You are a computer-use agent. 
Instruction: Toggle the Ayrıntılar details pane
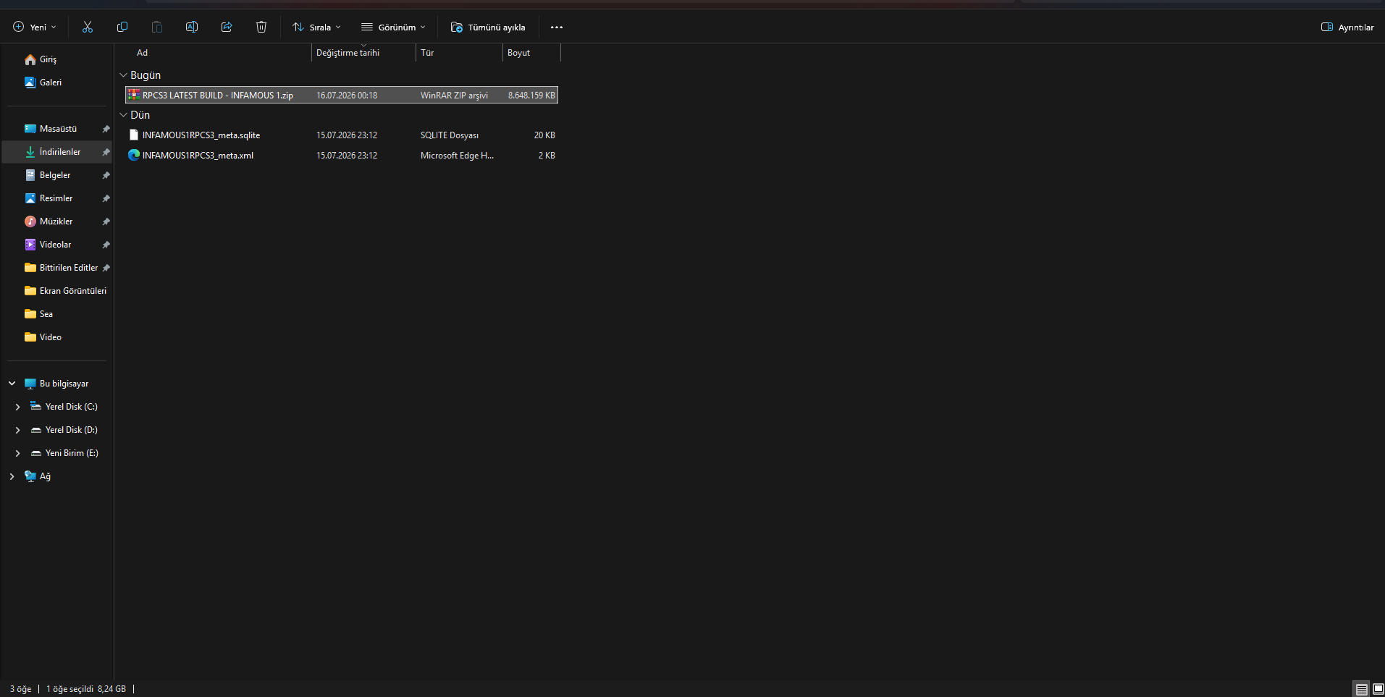[1347, 28]
